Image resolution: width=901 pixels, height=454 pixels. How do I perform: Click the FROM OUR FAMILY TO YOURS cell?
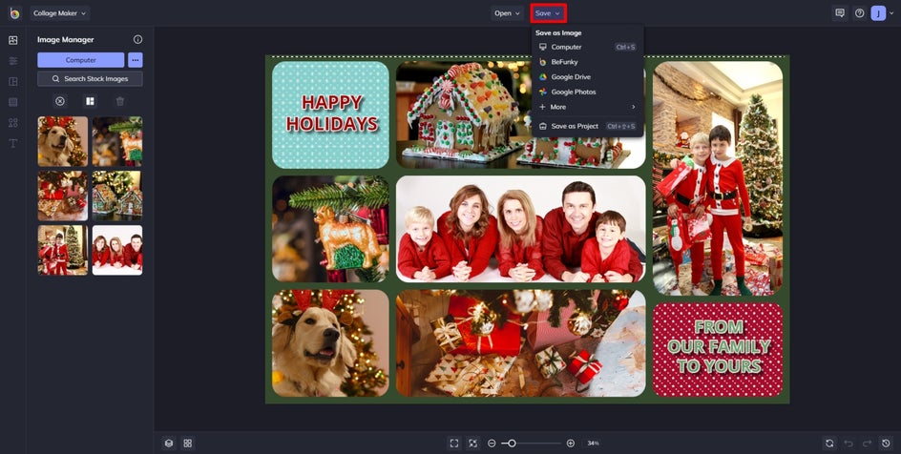(718, 349)
